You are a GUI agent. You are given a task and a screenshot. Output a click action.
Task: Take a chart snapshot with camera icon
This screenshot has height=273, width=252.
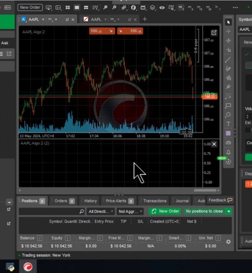tap(228, 143)
